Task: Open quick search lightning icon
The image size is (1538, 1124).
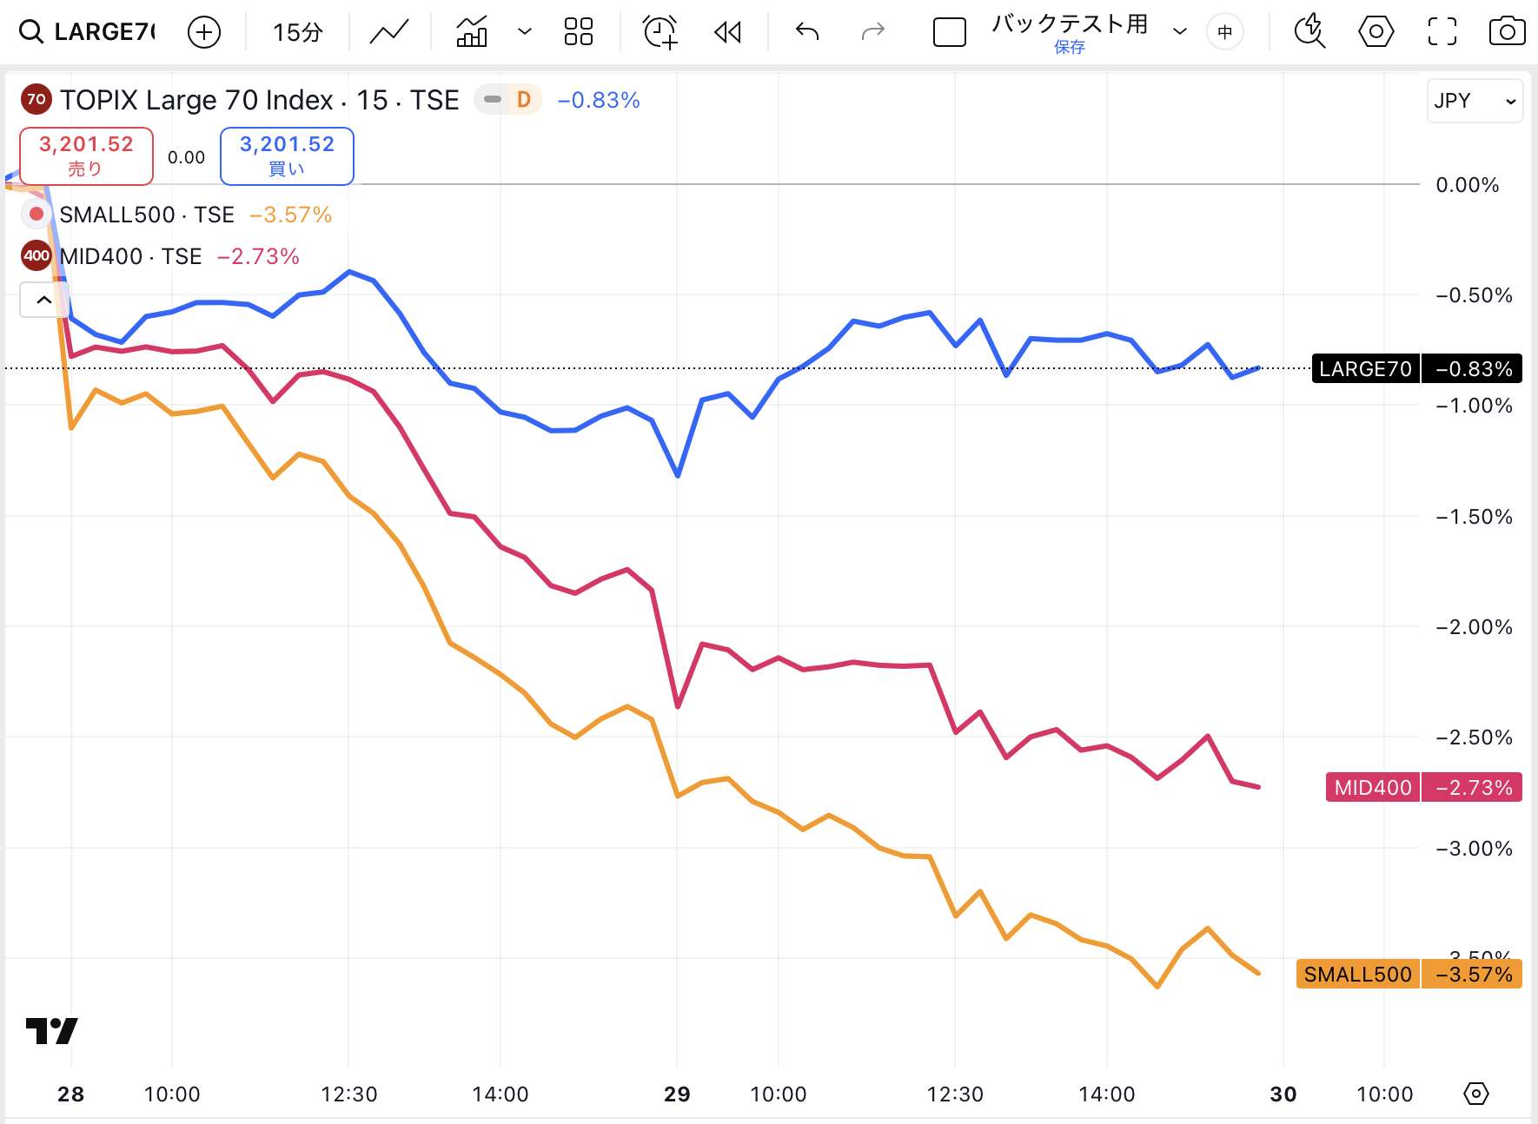Action: (x=1309, y=32)
